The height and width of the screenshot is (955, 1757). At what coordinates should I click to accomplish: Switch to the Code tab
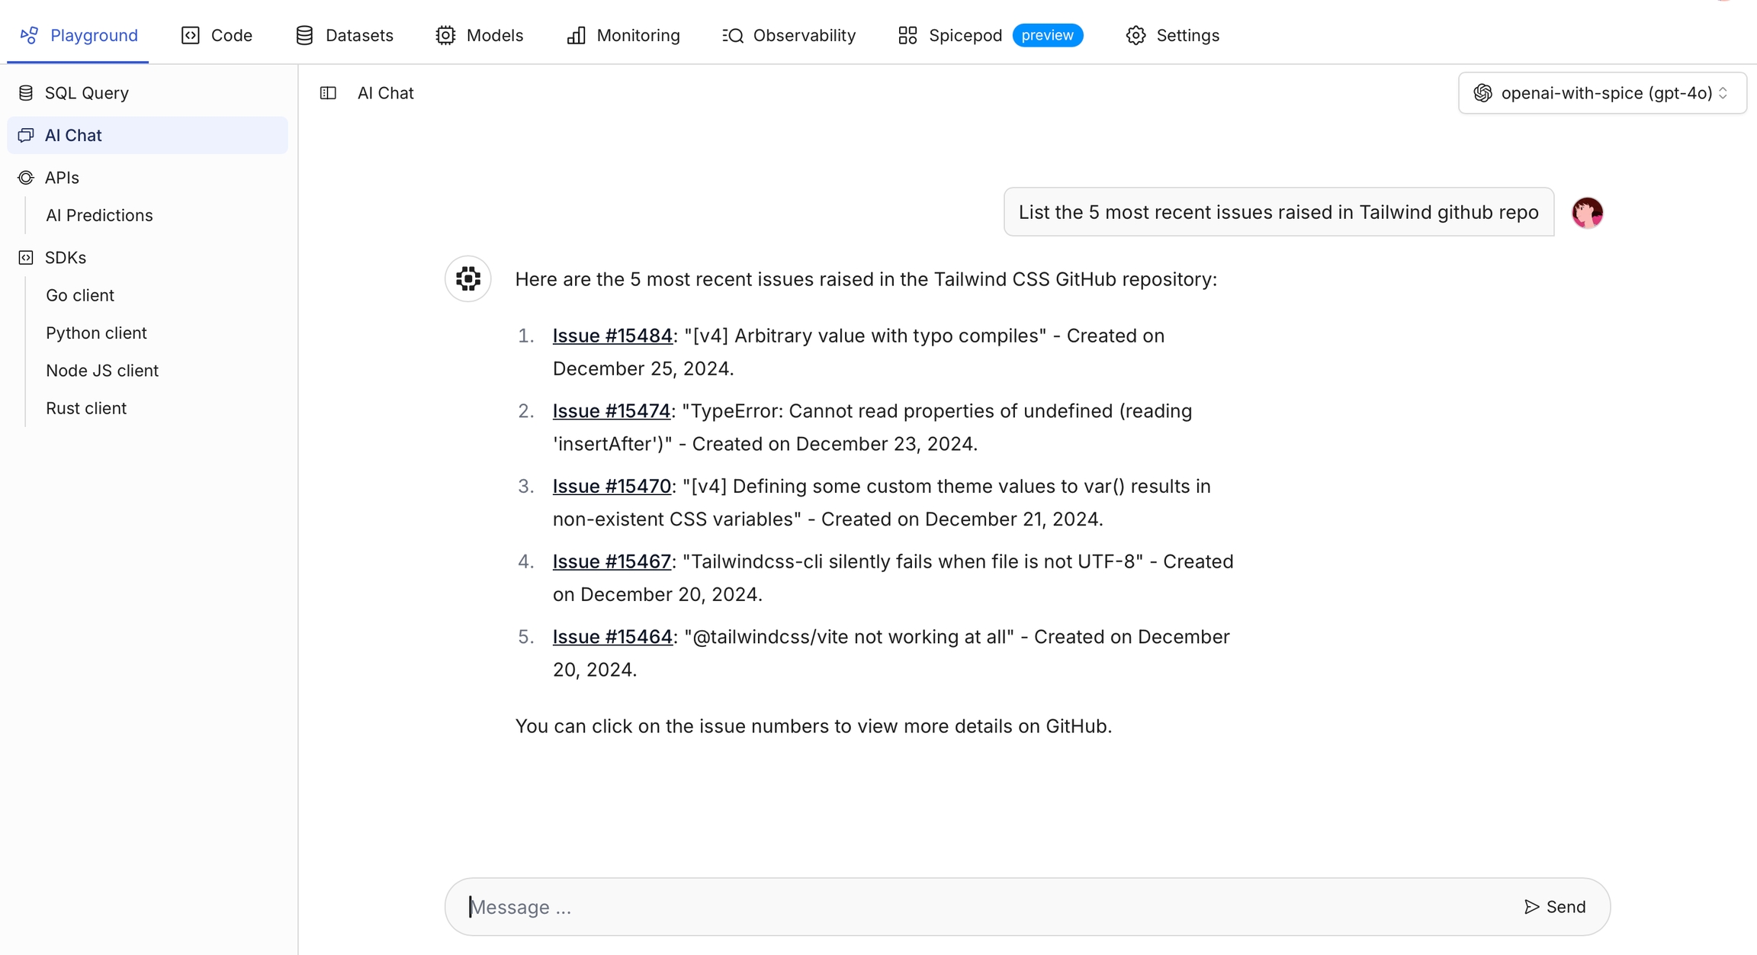[217, 35]
